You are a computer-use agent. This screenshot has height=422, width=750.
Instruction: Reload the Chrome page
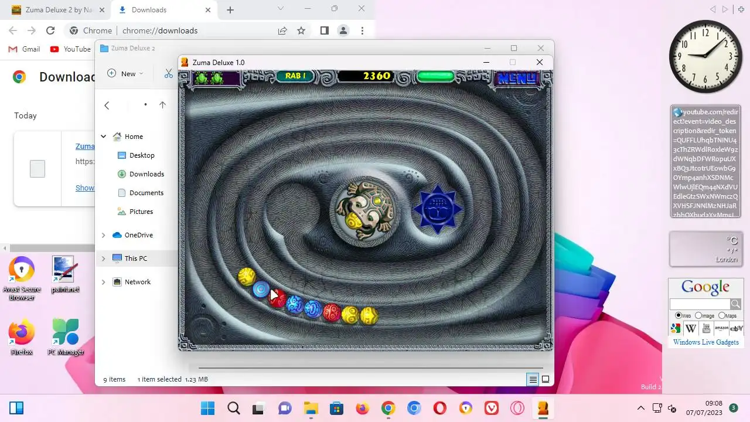click(50, 30)
